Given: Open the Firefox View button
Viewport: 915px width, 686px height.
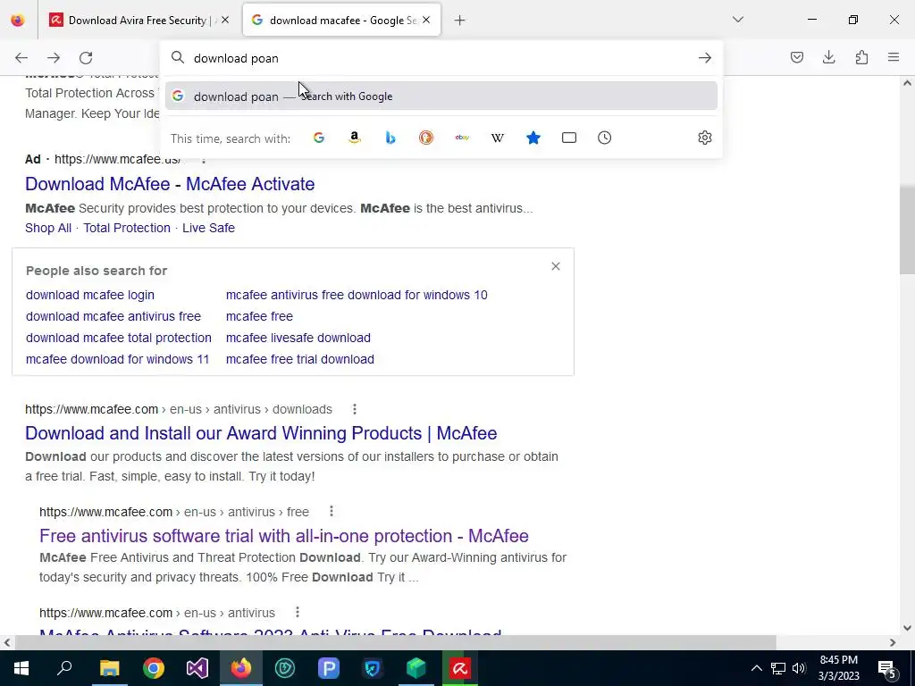Looking at the screenshot, I should 18,21.
